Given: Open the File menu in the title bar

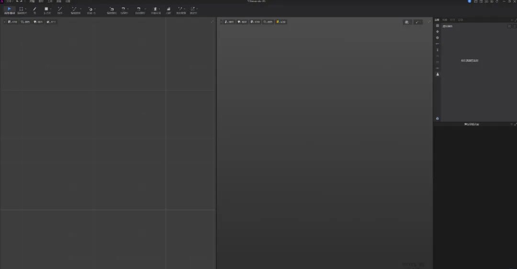Looking at the screenshot, I should click(9, 1).
